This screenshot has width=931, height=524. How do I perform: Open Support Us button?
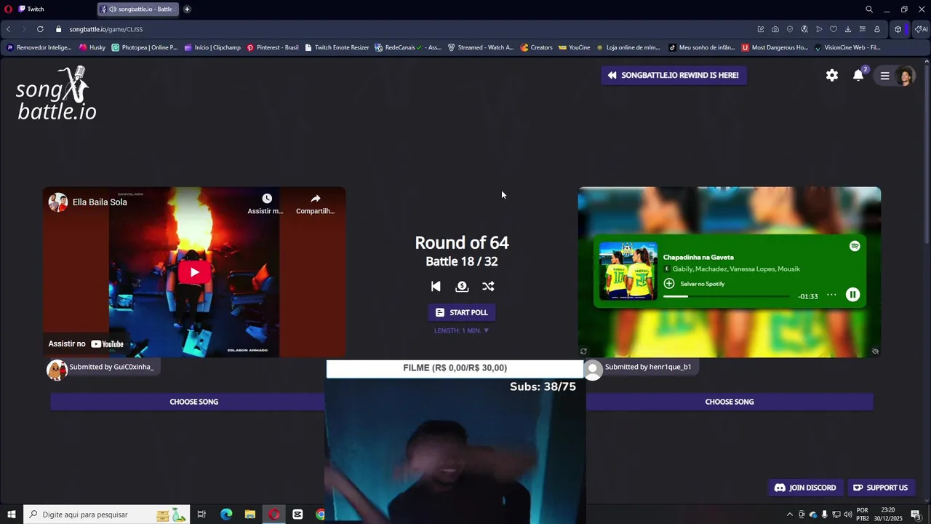click(880, 488)
